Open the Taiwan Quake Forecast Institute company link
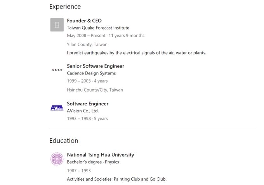 tap(98, 28)
